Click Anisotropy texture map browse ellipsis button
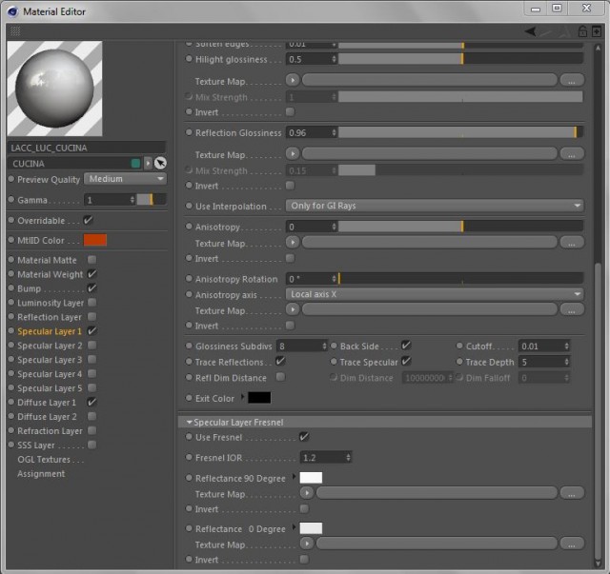This screenshot has height=574, width=610. [x=572, y=243]
